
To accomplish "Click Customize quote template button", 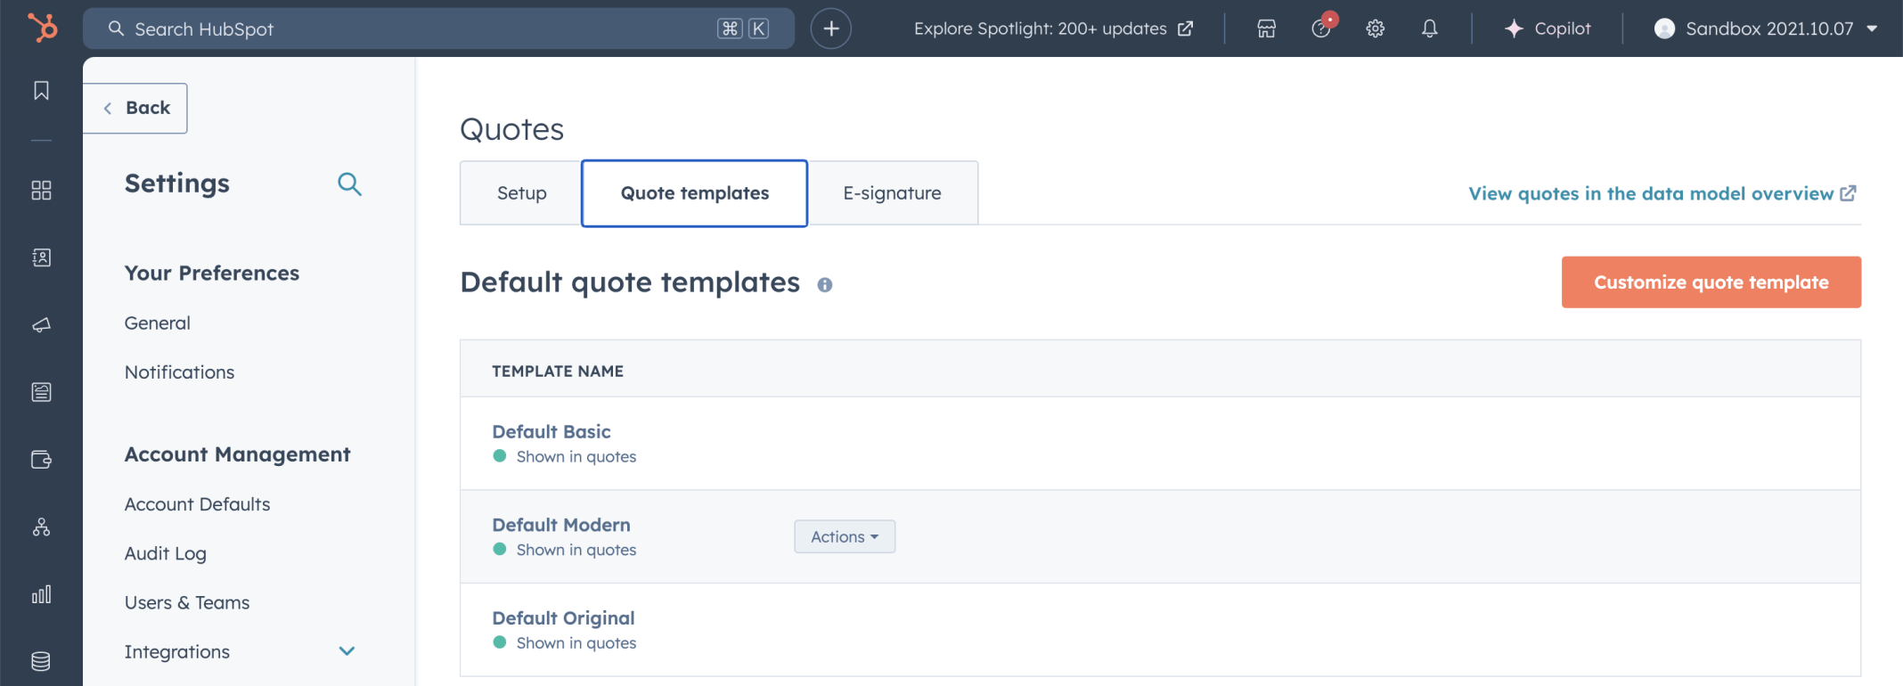I will [x=1711, y=282].
